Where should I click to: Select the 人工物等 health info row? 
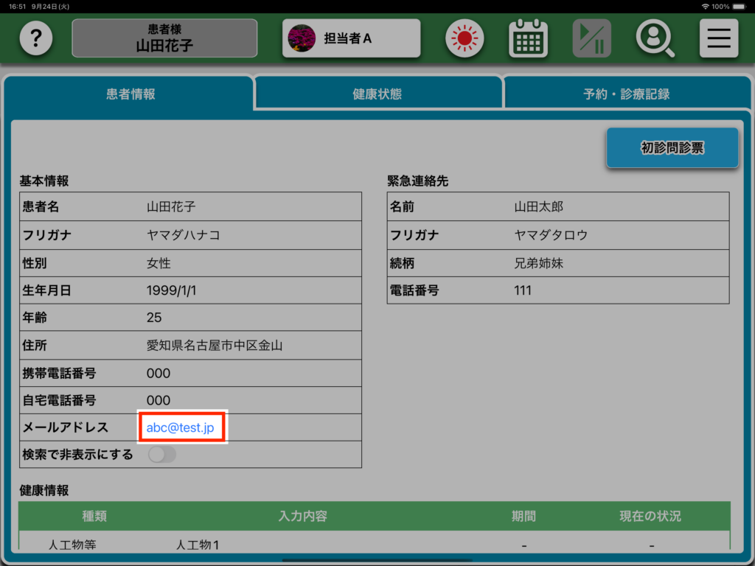click(x=72, y=545)
